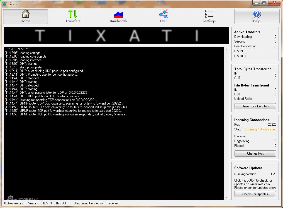Open the Home view

click(x=25, y=16)
